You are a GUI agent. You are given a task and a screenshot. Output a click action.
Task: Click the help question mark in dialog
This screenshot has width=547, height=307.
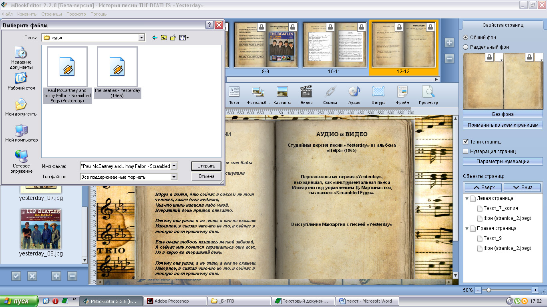209,25
